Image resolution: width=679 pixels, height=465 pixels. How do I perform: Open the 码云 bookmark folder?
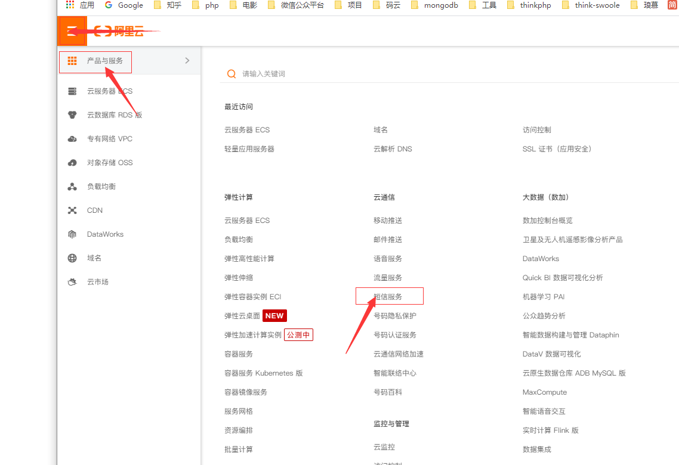coord(387,5)
